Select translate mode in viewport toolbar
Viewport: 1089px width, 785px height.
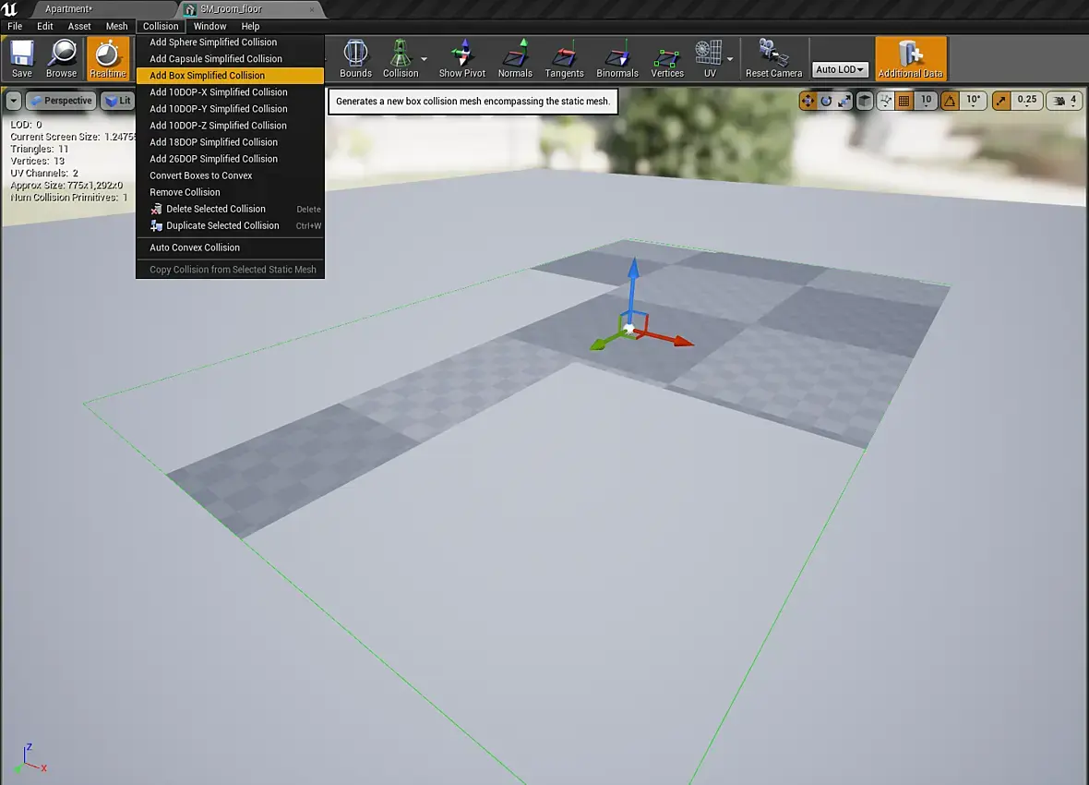tap(808, 101)
